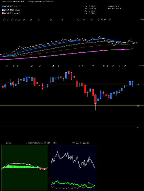Click the blue DOW ST legend swatch
Viewport: 144px width, 191px height.
click(3, 6)
